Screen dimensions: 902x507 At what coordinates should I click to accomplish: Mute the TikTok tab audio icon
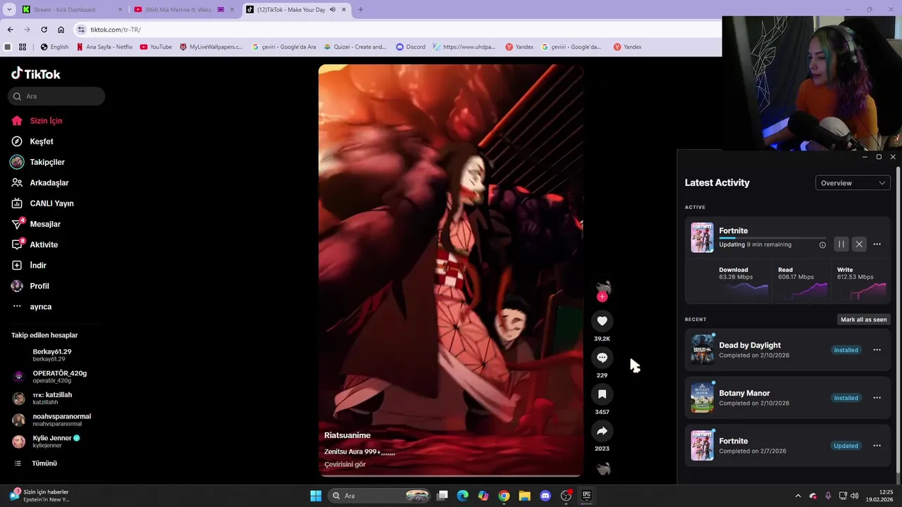[333, 10]
